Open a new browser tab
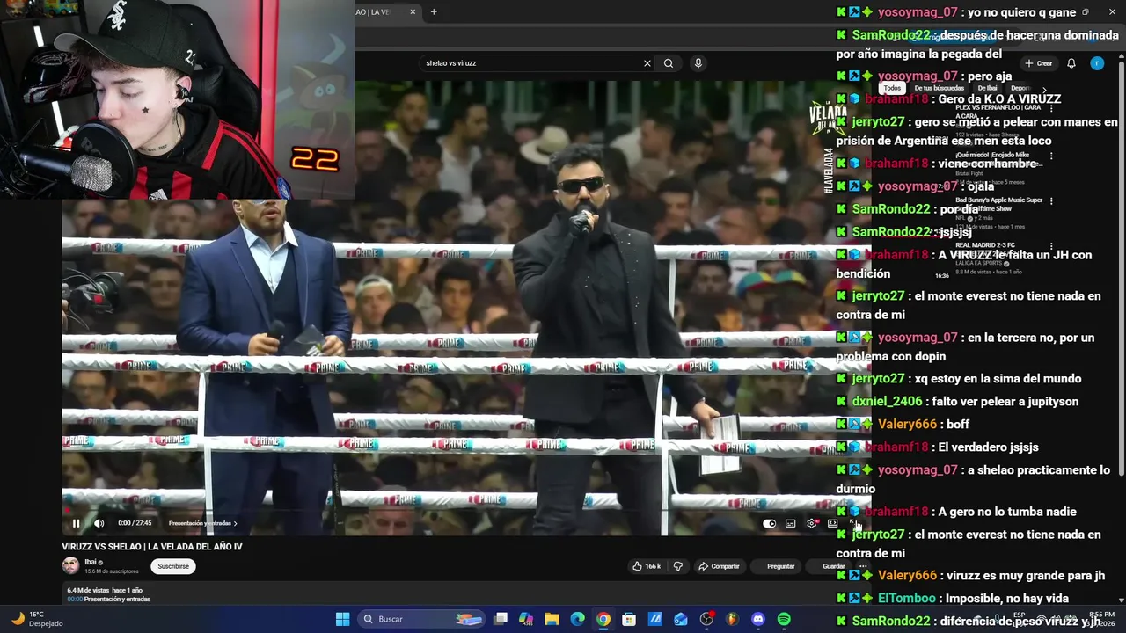 point(434,12)
